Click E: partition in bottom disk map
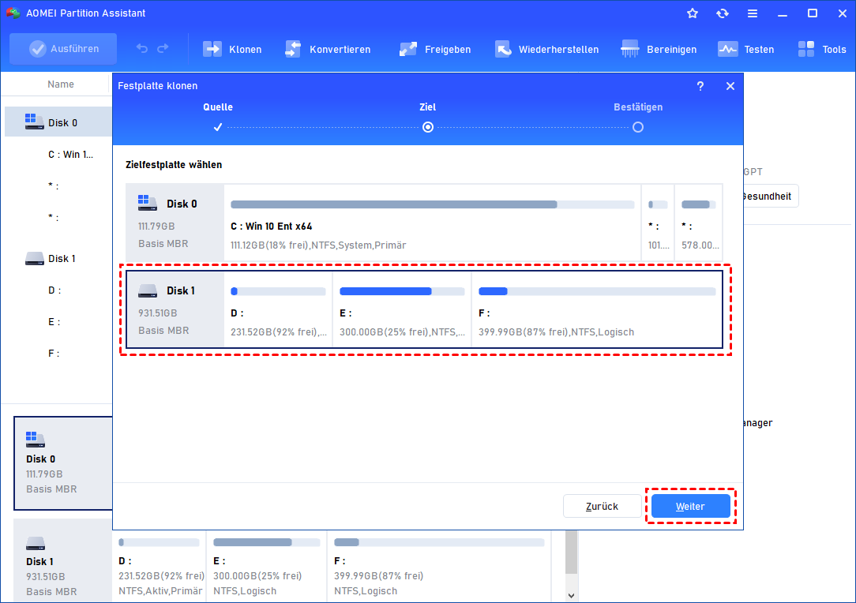 click(x=266, y=567)
